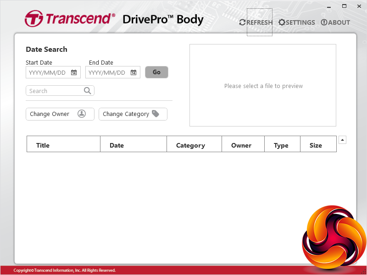Image resolution: width=367 pixels, height=275 pixels.
Task: Sort file list by Category column
Action: click(194, 144)
